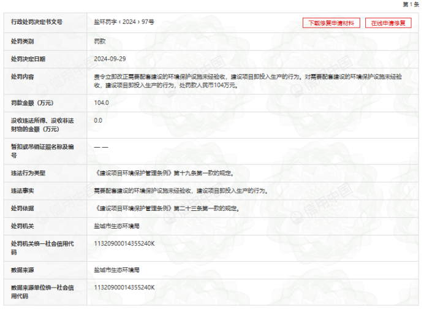424x309 pixels.
Task: Click the 罚款金额（万元） label
Action: click(x=32, y=103)
